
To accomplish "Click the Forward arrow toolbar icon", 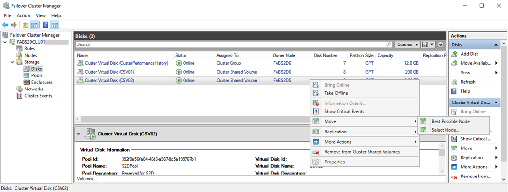I will [14, 25].
